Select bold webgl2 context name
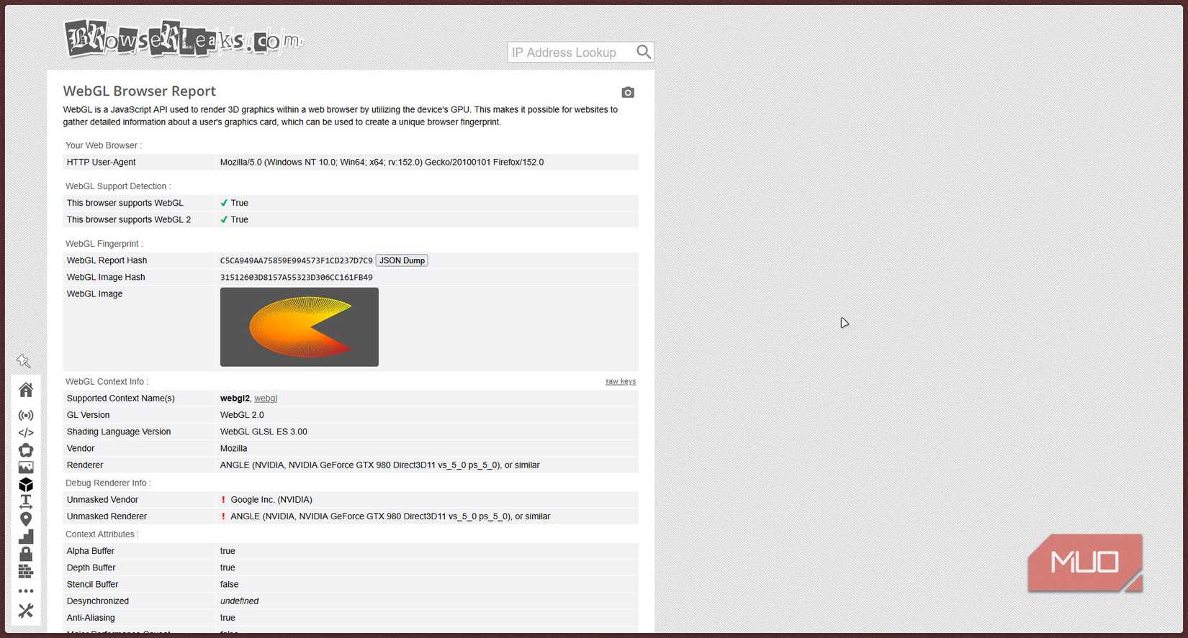1188x638 pixels. 235,398
